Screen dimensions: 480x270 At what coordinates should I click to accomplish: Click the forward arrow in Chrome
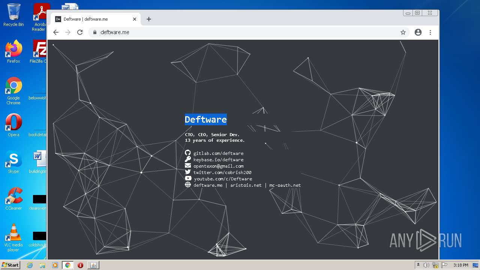click(68, 32)
